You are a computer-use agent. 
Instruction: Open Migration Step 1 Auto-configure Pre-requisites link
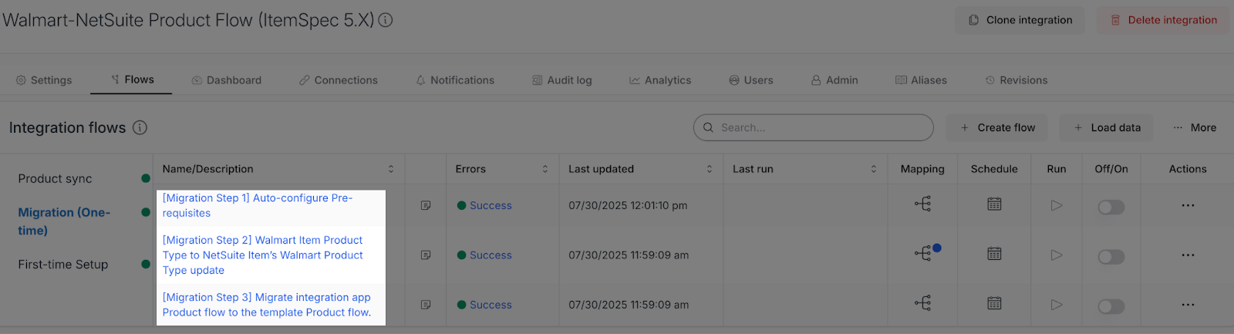(x=258, y=205)
